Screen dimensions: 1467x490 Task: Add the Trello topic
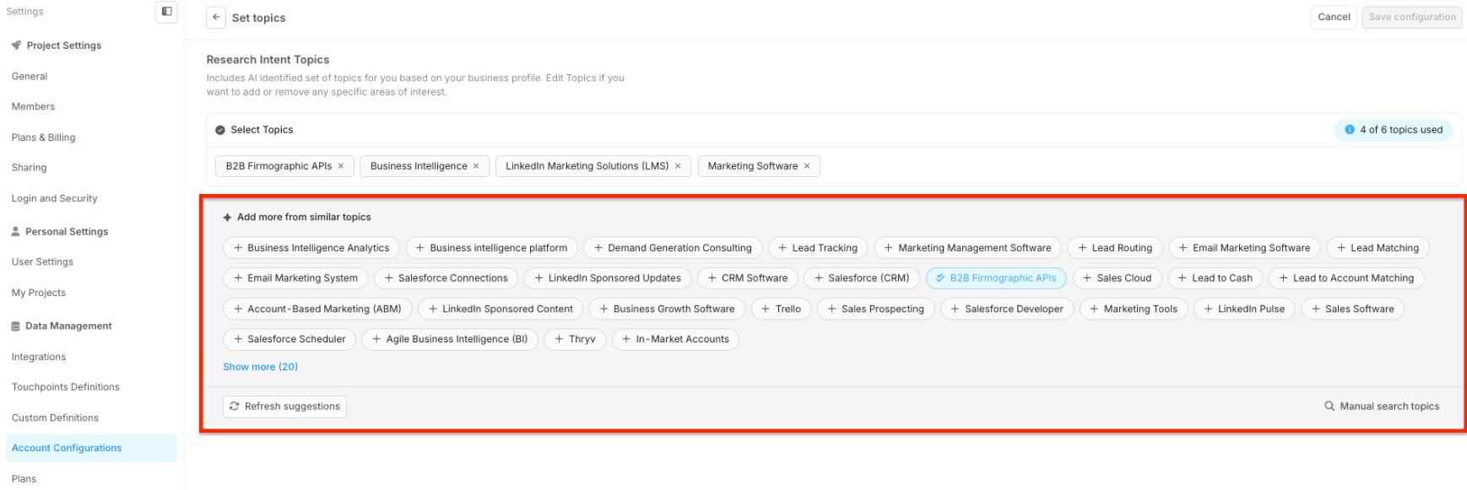(781, 309)
